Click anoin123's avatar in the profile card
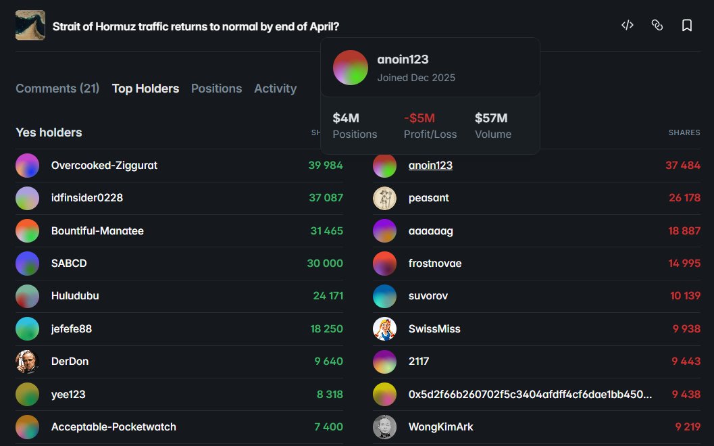This screenshot has height=446, width=714. 350,68
